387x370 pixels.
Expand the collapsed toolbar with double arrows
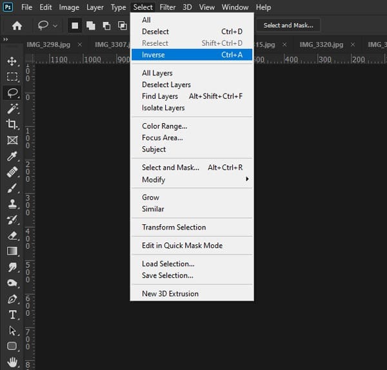point(6,40)
